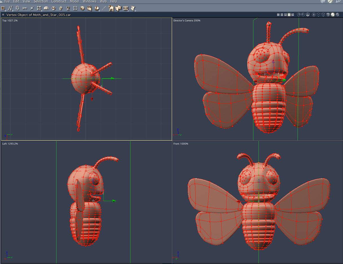Click the square bounding-box transform tool
343x264 pixels.
39,8
